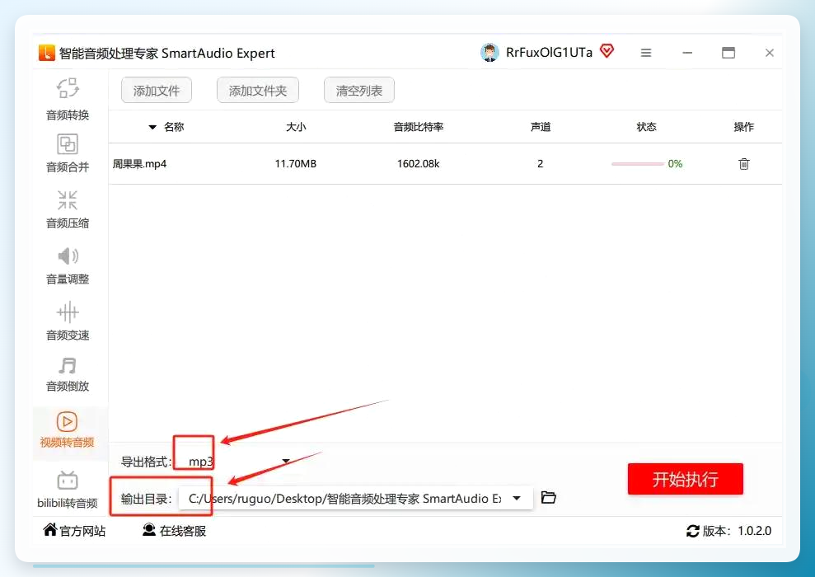Viewport: 815px width, 577px height.
Task: Start processing with 开始执行 button
Action: tap(685, 479)
